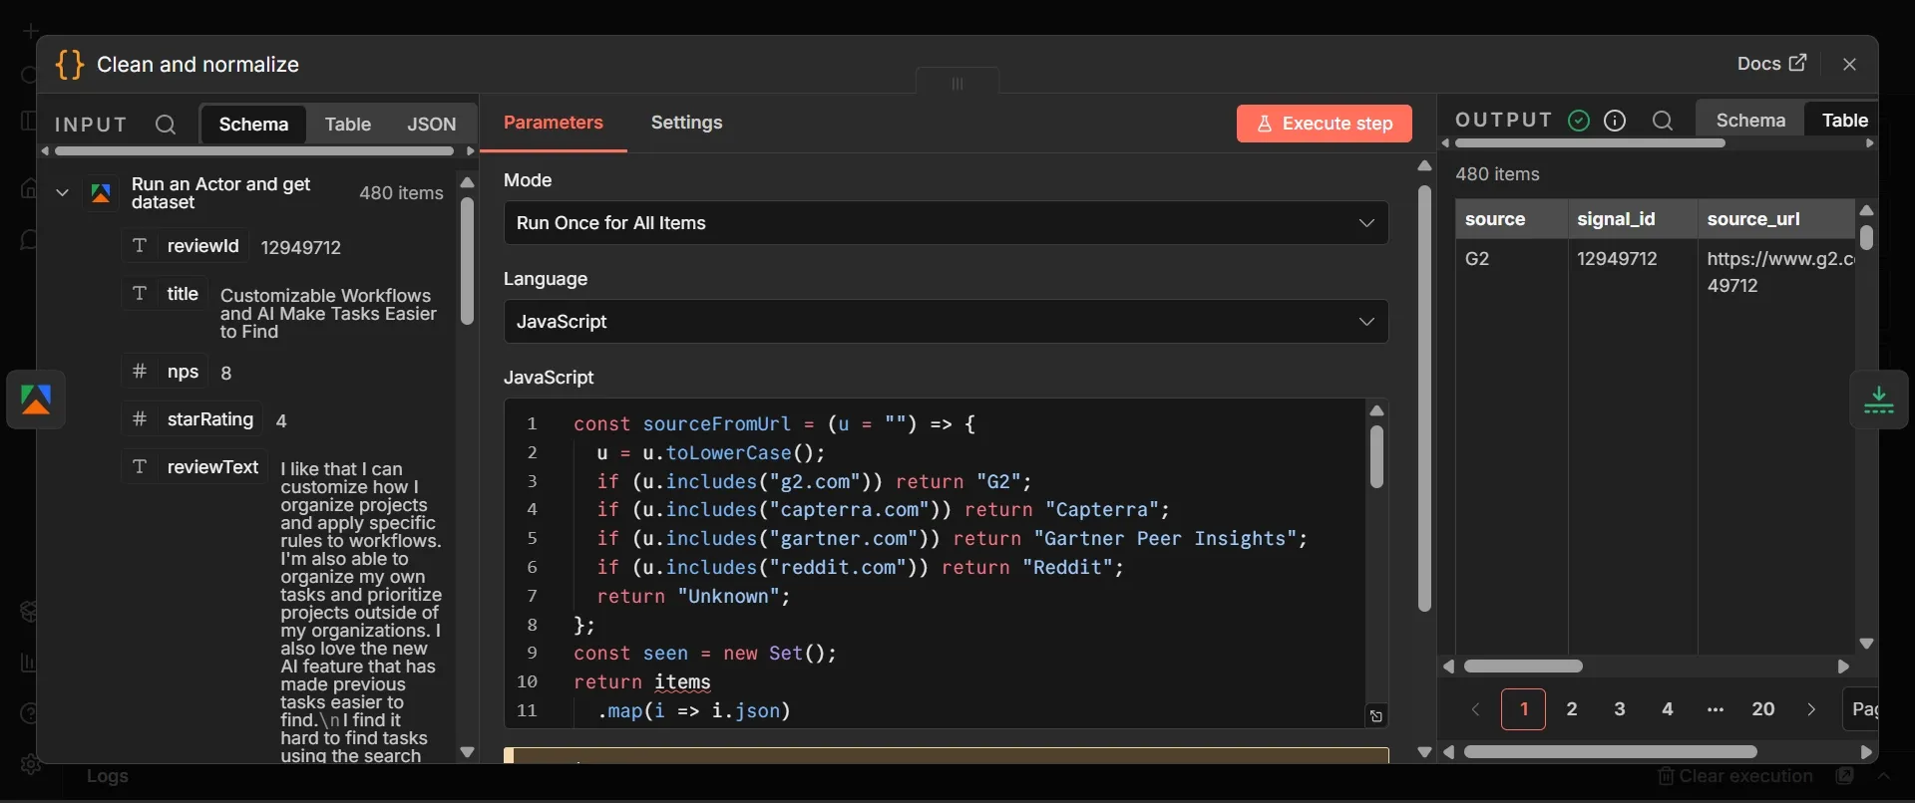Switch output view to Schema tab
The height and width of the screenshot is (803, 1915).
[1750, 121]
